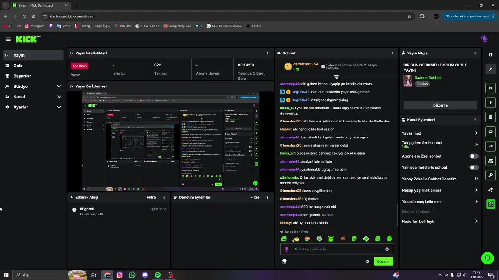Click the wrench icon in right rail

(491, 175)
